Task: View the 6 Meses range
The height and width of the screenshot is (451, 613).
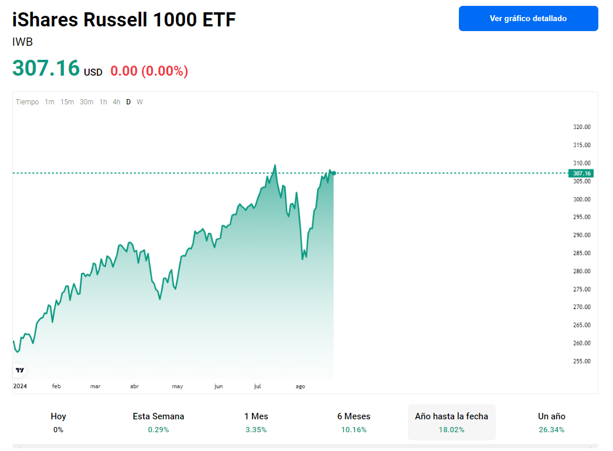Action: click(353, 422)
